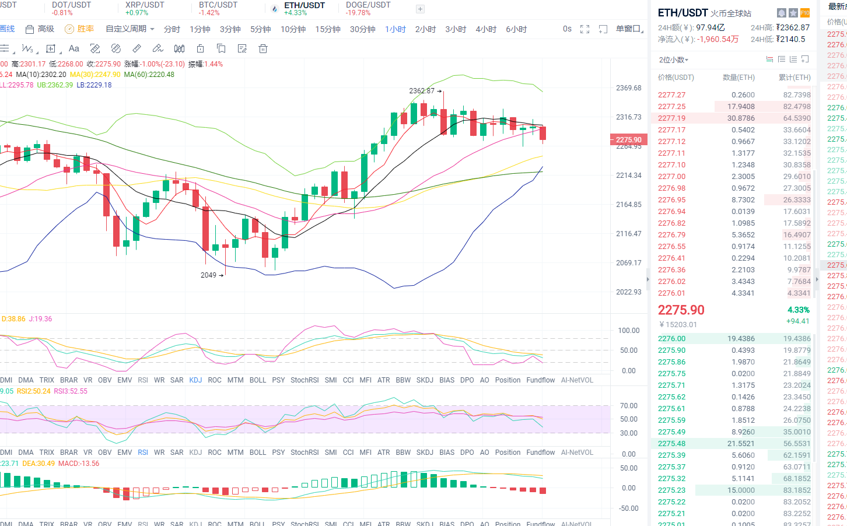Select the ruler measuring tool

[x=137, y=48]
